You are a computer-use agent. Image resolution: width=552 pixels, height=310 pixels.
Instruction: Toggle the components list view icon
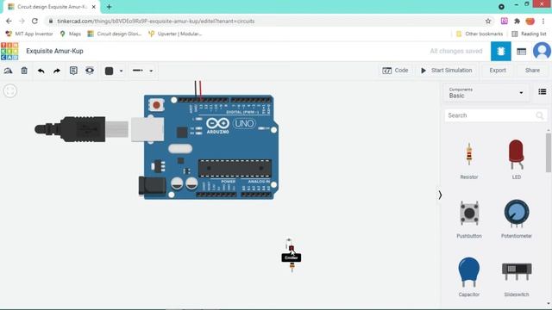click(x=543, y=92)
